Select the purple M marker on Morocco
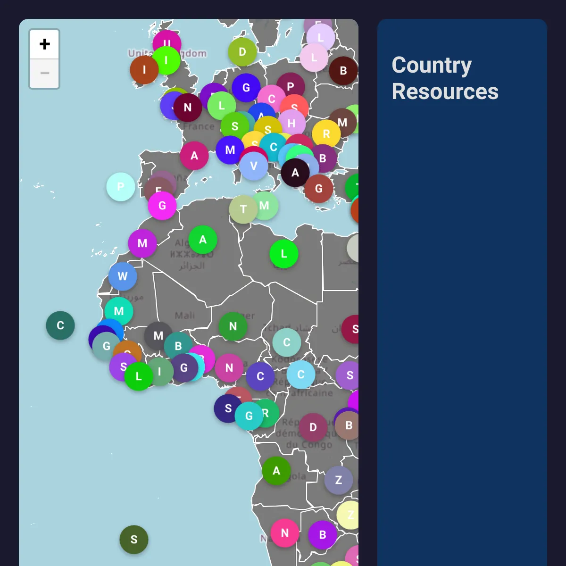 coord(142,243)
